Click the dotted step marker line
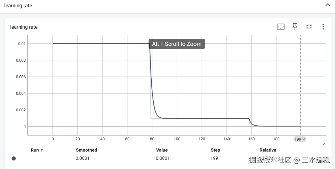335x169 pixels. 300,84
